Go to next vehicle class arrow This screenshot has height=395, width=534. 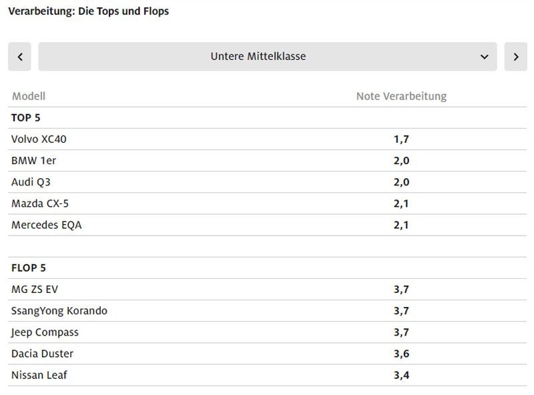click(515, 57)
